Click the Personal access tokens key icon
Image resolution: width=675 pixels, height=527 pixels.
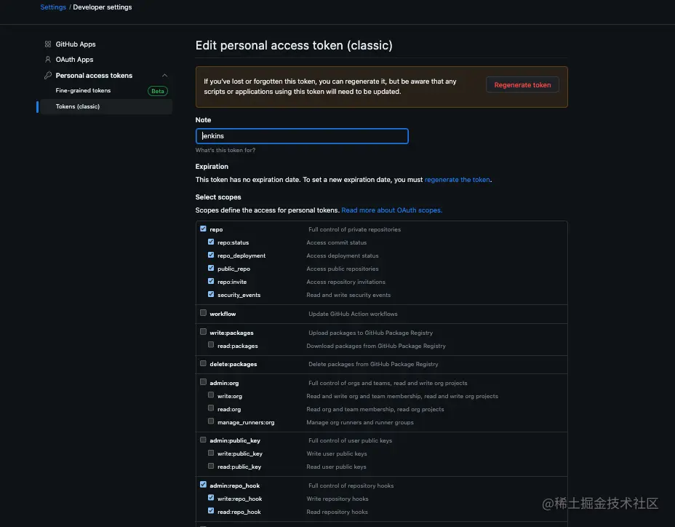pyautogui.click(x=48, y=76)
